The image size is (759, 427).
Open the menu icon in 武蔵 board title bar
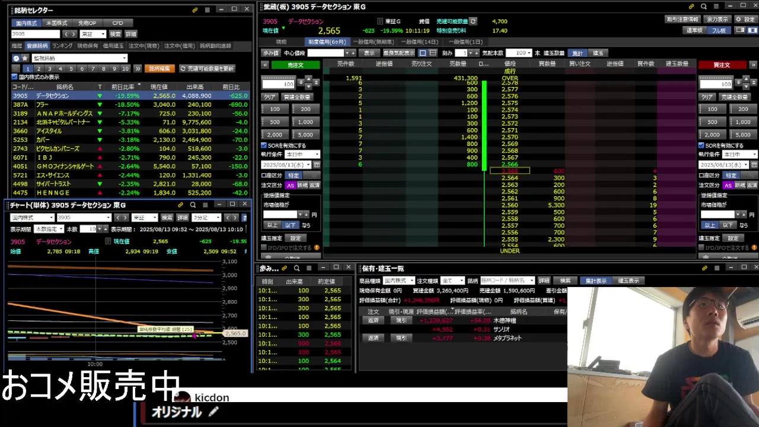(x=715, y=7)
